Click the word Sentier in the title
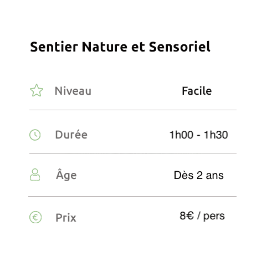The height and width of the screenshot is (277, 277). [x=54, y=47]
